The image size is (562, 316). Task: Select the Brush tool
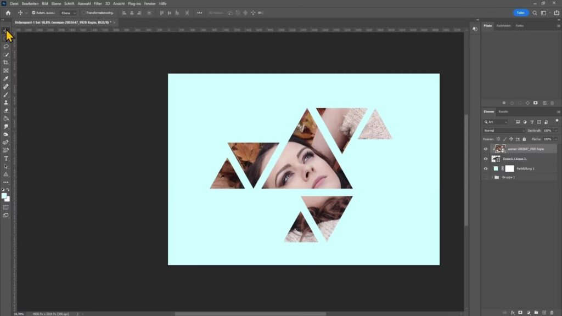[6, 94]
